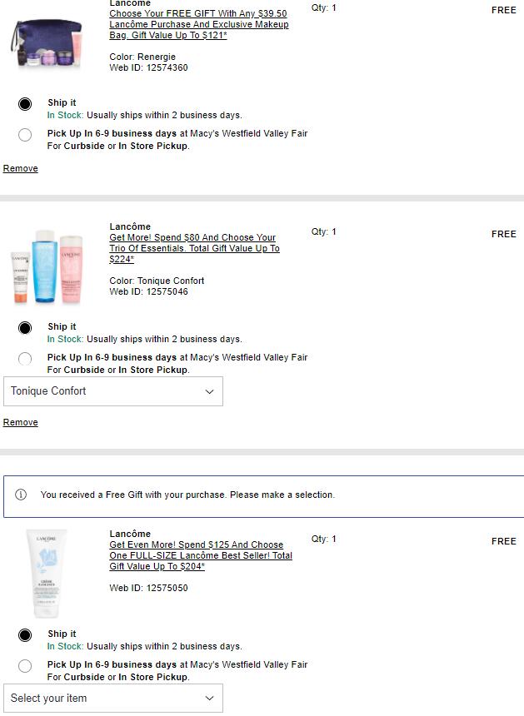Open the makeup bag gift product thumbnail
Viewport: 524px width, 716px height.
click(47, 39)
